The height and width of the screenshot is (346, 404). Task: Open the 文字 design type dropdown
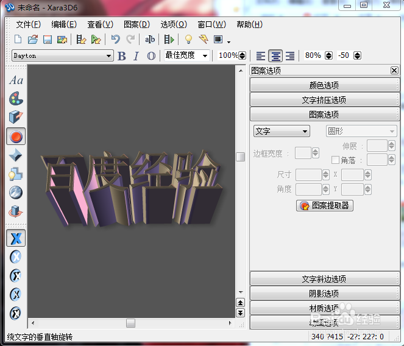click(x=282, y=131)
